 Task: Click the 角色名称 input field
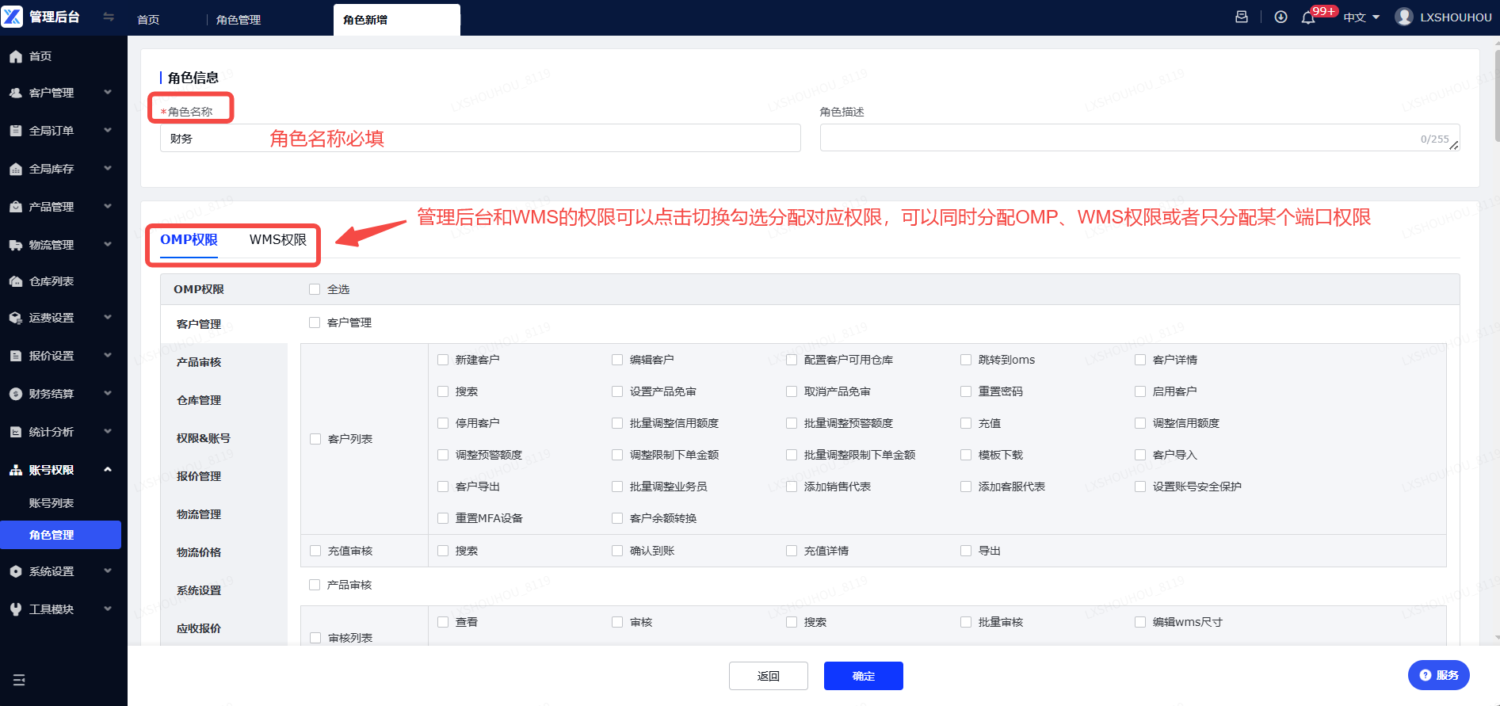[480, 138]
